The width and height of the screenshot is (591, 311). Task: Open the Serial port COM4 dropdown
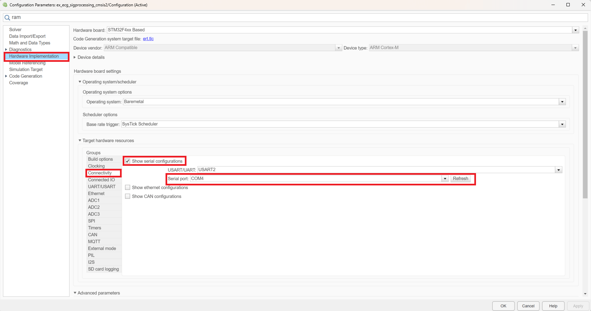click(x=445, y=179)
